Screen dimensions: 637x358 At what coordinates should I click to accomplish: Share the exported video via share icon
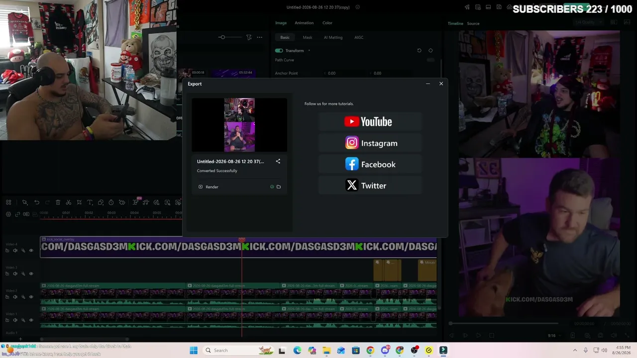pyautogui.click(x=278, y=161)
